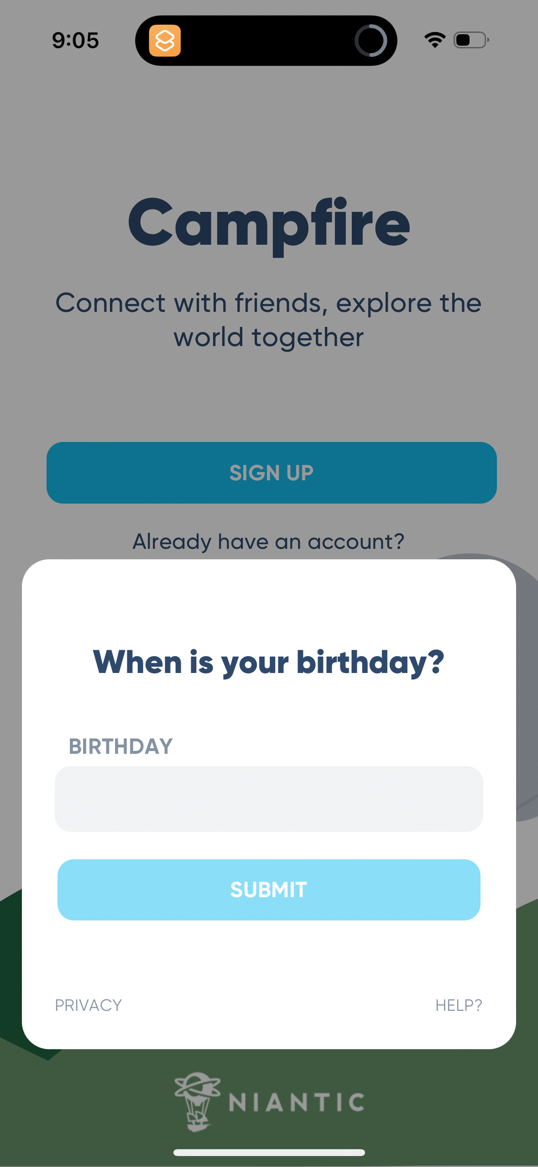This screenshot has width=538, height=1167.
Task: Tap the circular loading spinner in Dynamic Island
Action: 371,41
